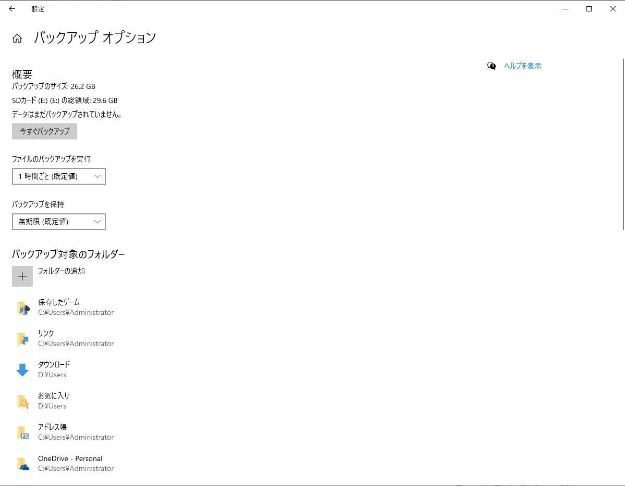The image size is (625, 486).
Task: Click the back arrow to return
Action: click(x=11, y=9)
